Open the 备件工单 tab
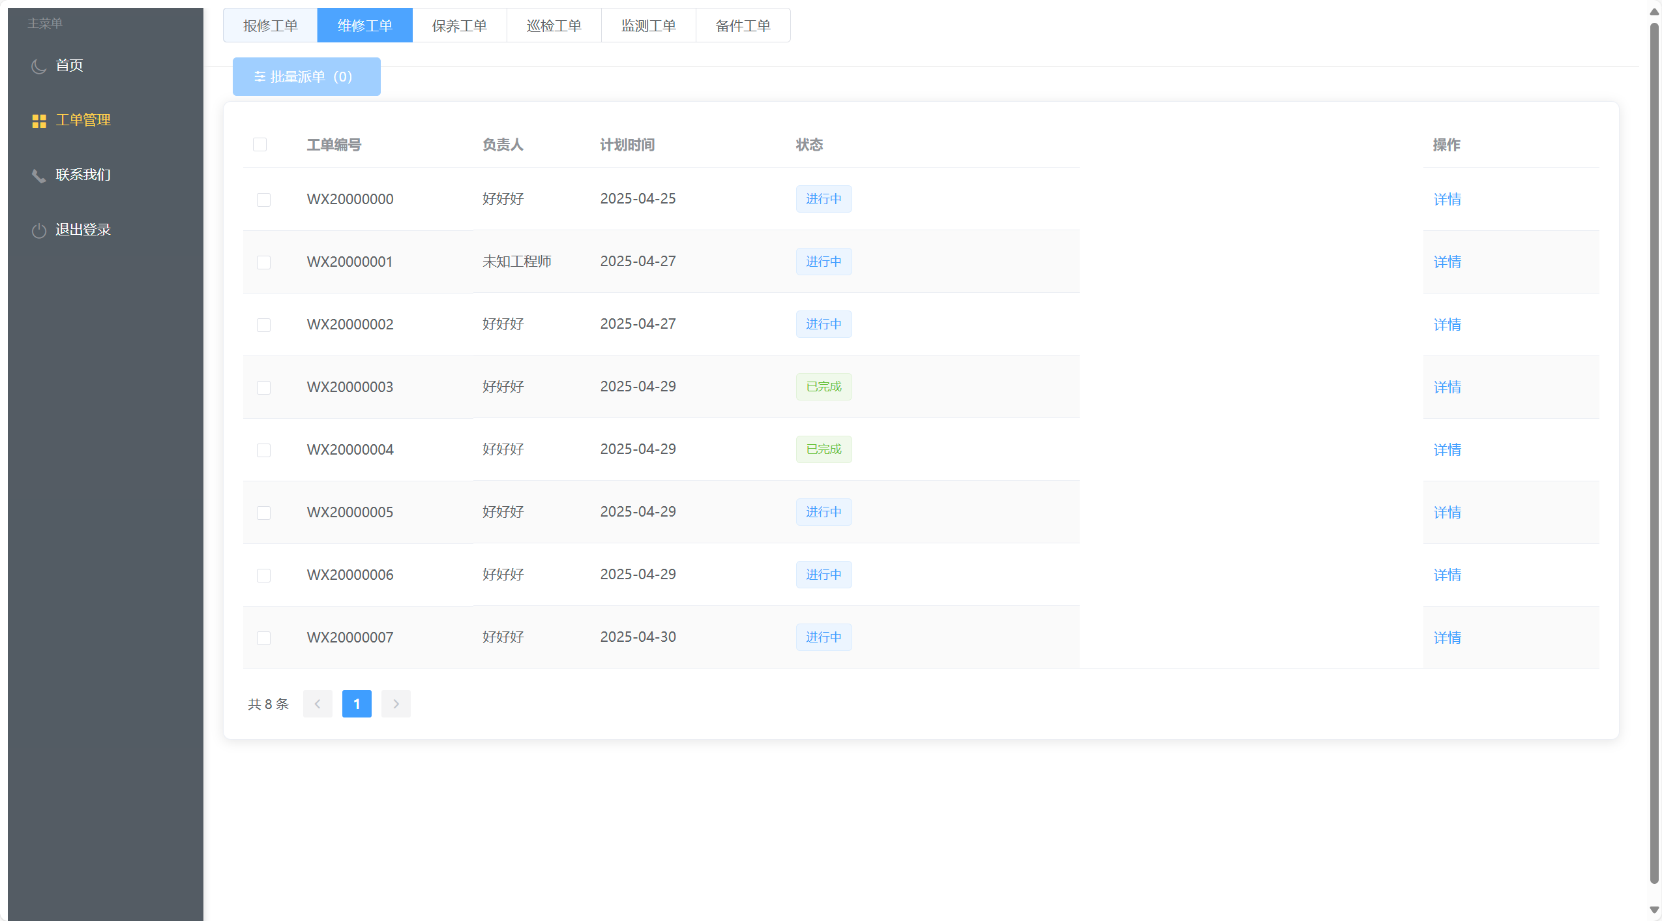 [x=743, y=25]
